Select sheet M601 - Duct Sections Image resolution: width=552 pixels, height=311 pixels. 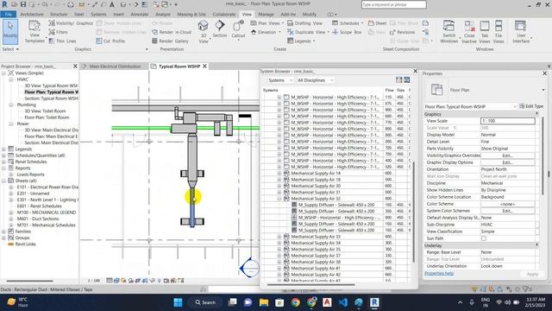click(x=42, y=219)
